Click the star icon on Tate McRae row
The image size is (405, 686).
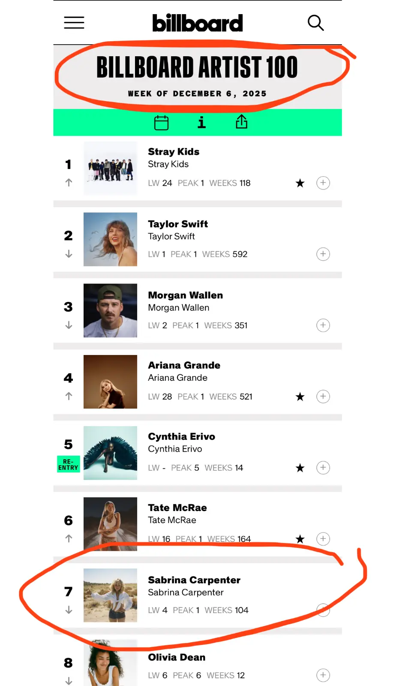tap(300, 539)
